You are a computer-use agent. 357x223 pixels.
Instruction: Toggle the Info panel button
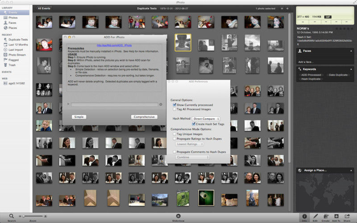(x=304, y=218)
